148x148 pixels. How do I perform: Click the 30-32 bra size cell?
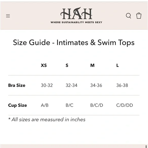47,85
